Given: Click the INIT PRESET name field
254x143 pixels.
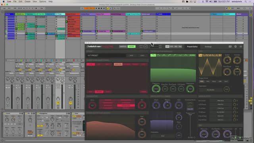Looking at the screenshot, I should (x=106, y=56).
